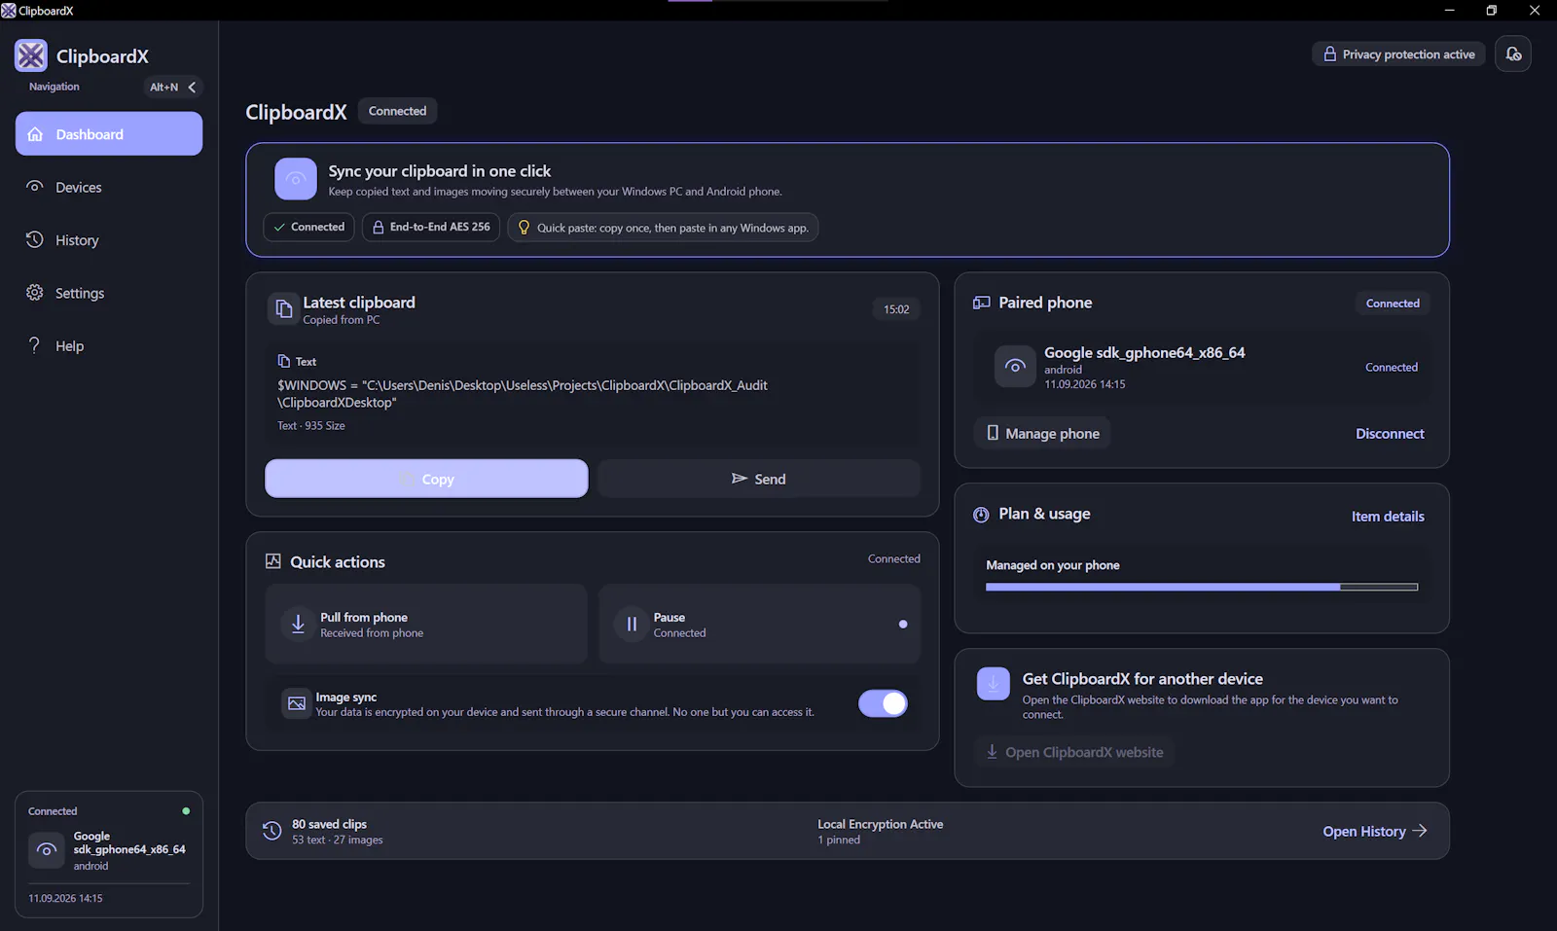Open Item details for Plan & usage

[x=1388, y=517]
